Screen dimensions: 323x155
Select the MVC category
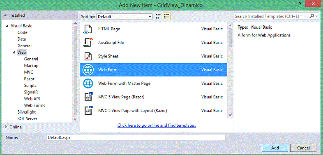point(28,72)
